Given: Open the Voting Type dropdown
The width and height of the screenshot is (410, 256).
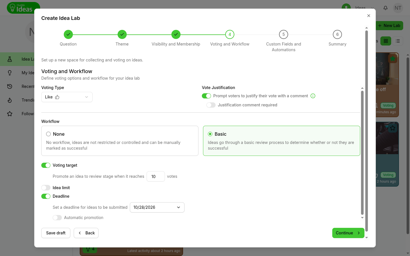Looking at the screenshot, I should pos(67,97).
